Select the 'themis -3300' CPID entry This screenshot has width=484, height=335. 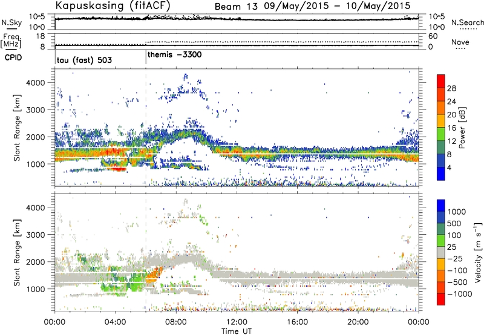coord(175,54)
